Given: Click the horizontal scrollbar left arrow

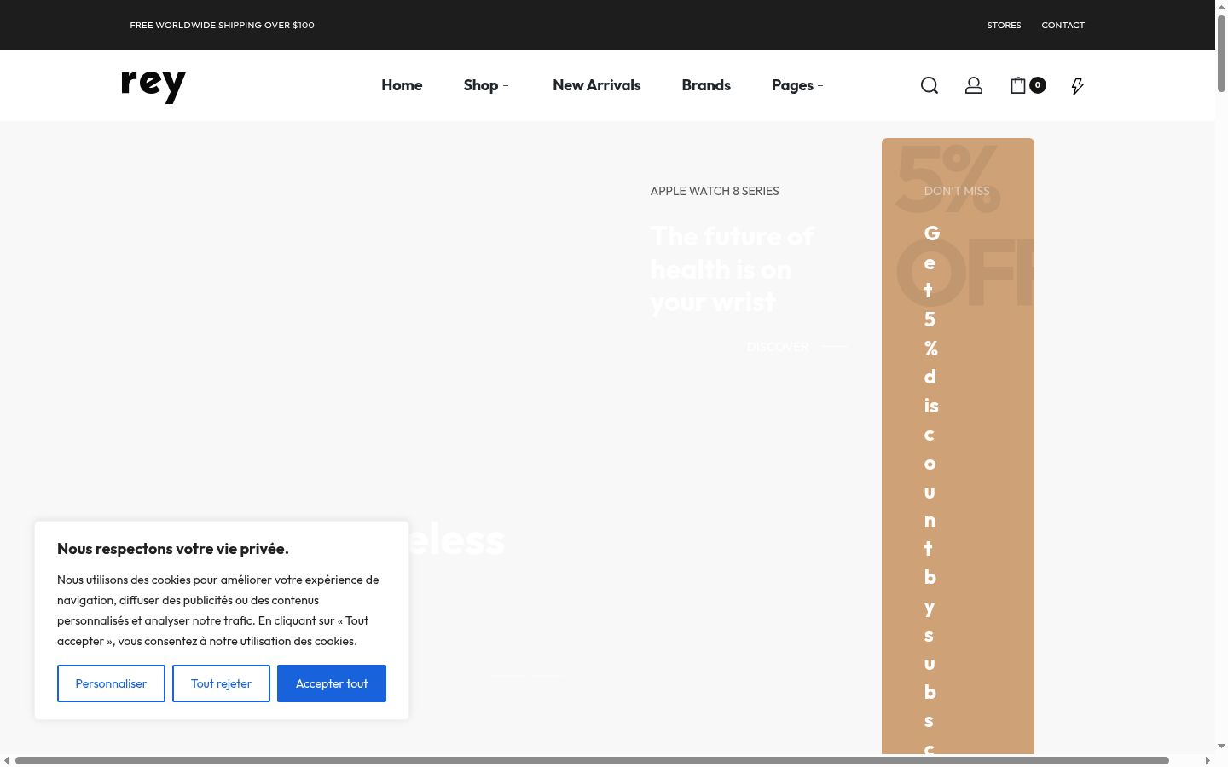Looking at the screenshot, I should coord(7,760).
